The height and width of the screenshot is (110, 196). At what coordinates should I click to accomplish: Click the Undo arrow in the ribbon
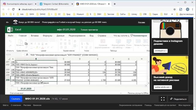[10, 42]
